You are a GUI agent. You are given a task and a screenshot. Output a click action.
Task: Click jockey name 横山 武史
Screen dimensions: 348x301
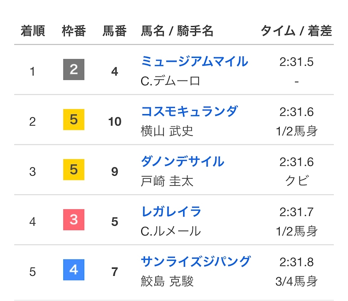coord(167,131)
